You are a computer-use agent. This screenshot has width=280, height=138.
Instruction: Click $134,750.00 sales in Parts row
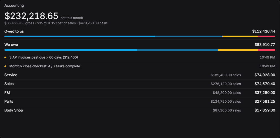[x=226, y=102]
